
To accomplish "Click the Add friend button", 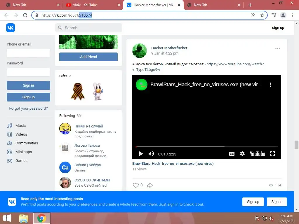I will 88,57.
